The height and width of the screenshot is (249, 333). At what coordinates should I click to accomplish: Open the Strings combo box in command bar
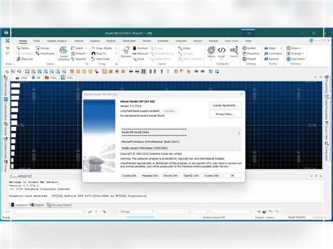click(136, 211)
